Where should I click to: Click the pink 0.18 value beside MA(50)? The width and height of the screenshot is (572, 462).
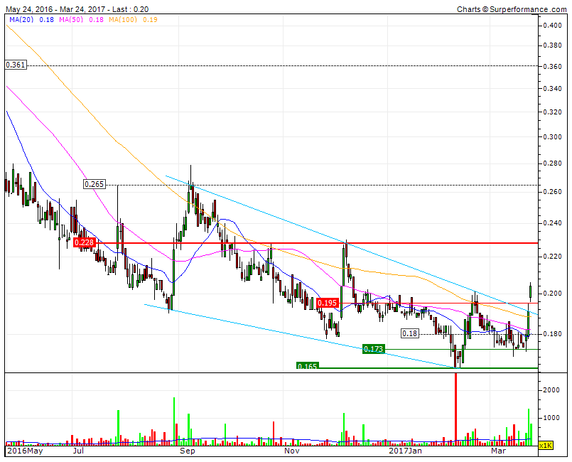[97, 19]
